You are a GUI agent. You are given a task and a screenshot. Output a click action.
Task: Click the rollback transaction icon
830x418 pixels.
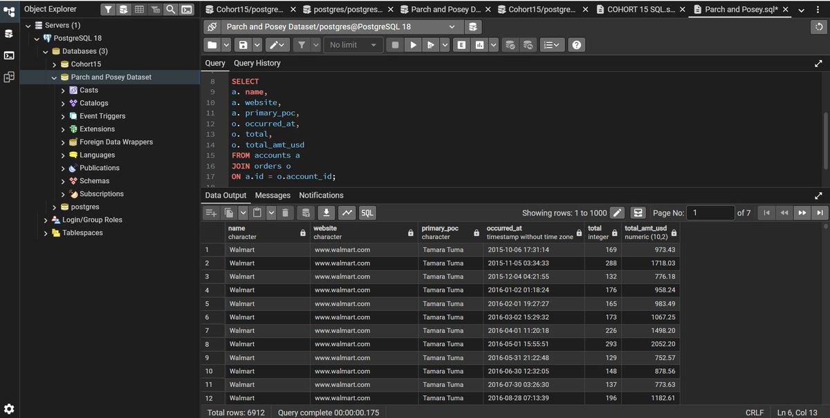click(528, 45)
